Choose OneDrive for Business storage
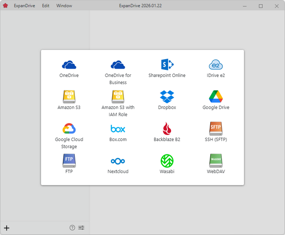The image size is (285, 235). click(x=118, y=65)
